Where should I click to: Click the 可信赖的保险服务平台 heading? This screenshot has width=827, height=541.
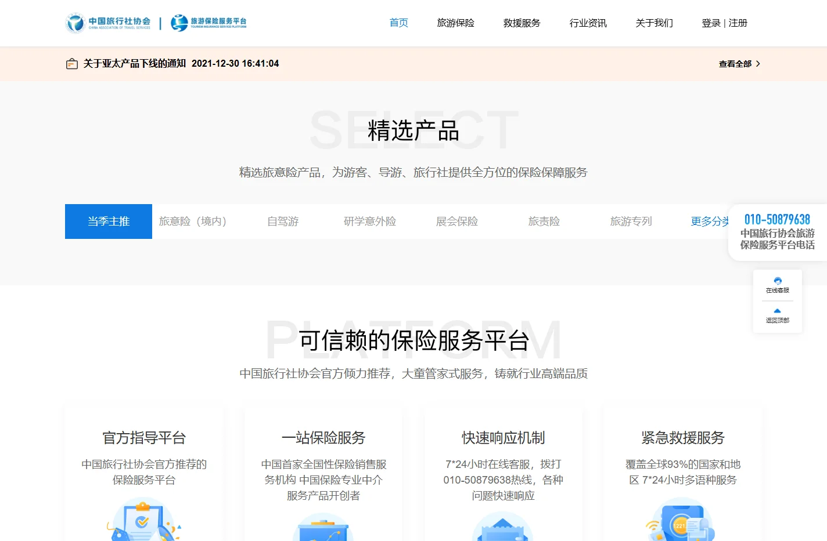413,340
